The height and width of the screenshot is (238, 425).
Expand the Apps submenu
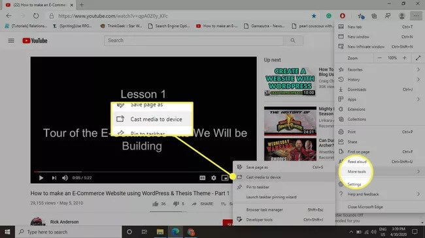pyautogui.click(x=379, y=99)
